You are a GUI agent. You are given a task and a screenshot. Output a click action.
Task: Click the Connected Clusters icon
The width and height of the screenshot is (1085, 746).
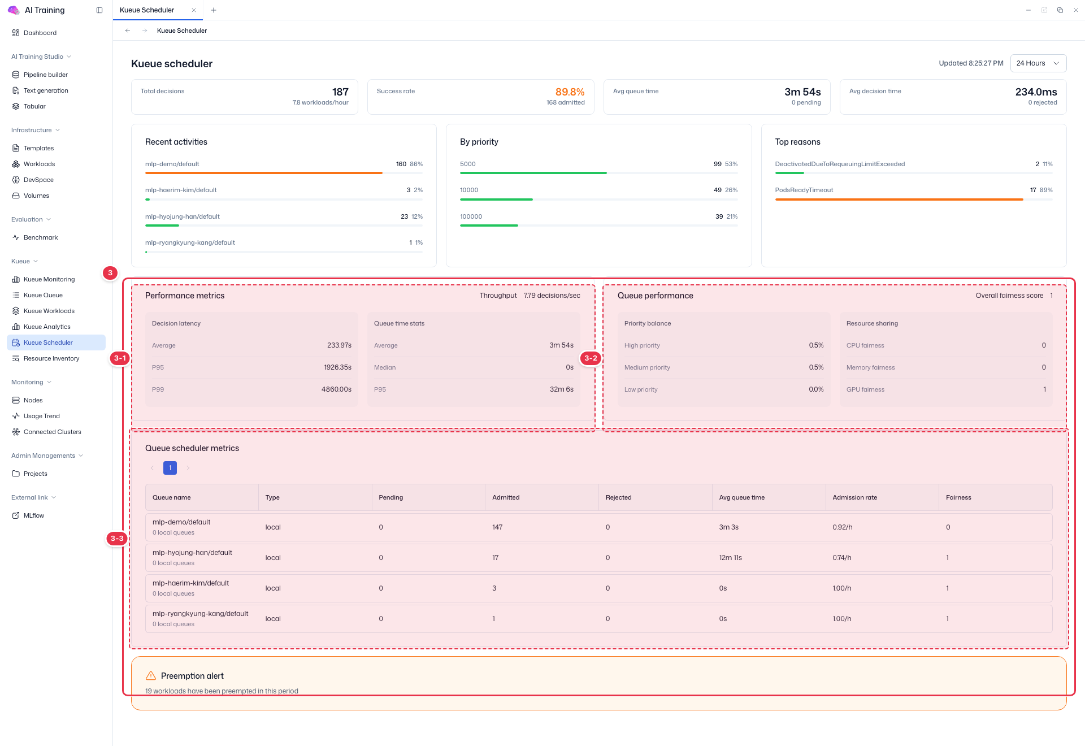(x=16, y=432)
